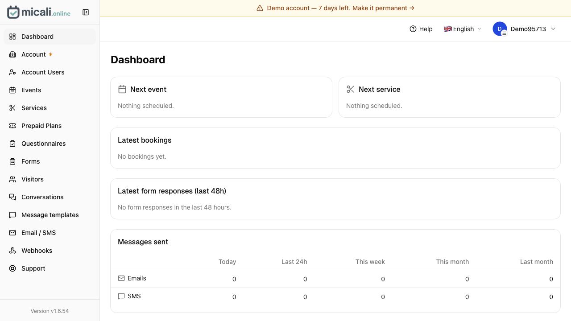Select Message templates in sidebar
This screenshot has height=321, width=571.
click(50, 215)
